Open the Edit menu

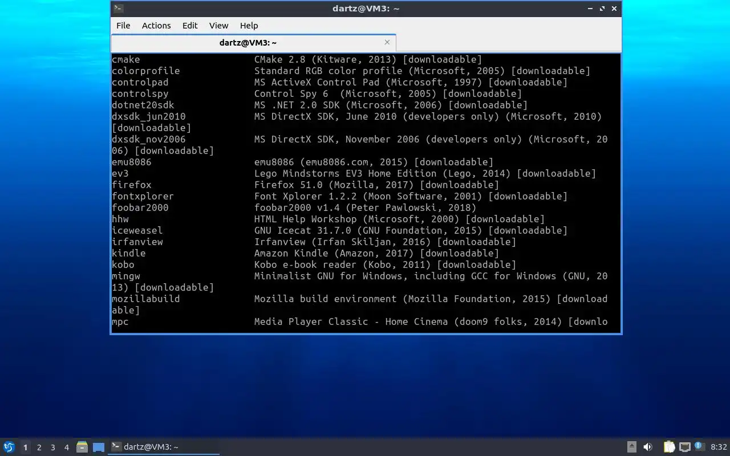[x=190, y=25]
